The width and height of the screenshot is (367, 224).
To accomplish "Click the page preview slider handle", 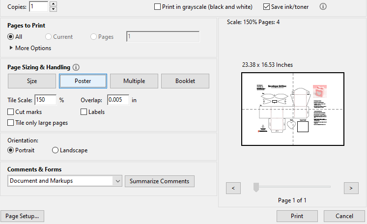I will click(x=255, y=187).
